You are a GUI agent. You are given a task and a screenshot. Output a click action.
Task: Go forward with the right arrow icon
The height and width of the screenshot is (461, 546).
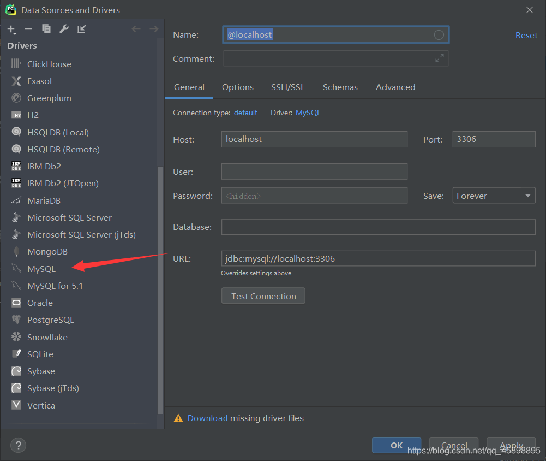(154, 29)
